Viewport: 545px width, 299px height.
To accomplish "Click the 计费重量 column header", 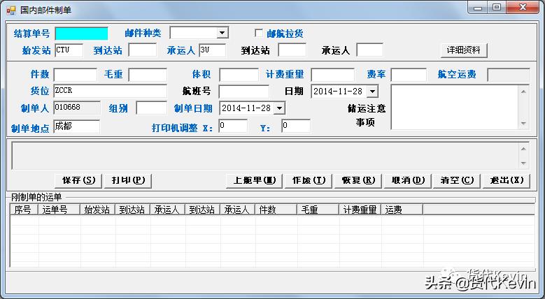I will tap(360, 210).
